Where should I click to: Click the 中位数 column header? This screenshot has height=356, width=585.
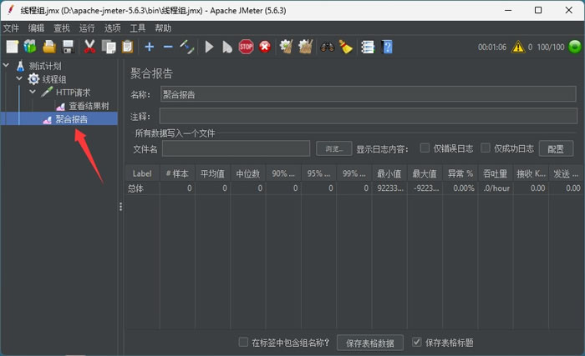point(248,173)
